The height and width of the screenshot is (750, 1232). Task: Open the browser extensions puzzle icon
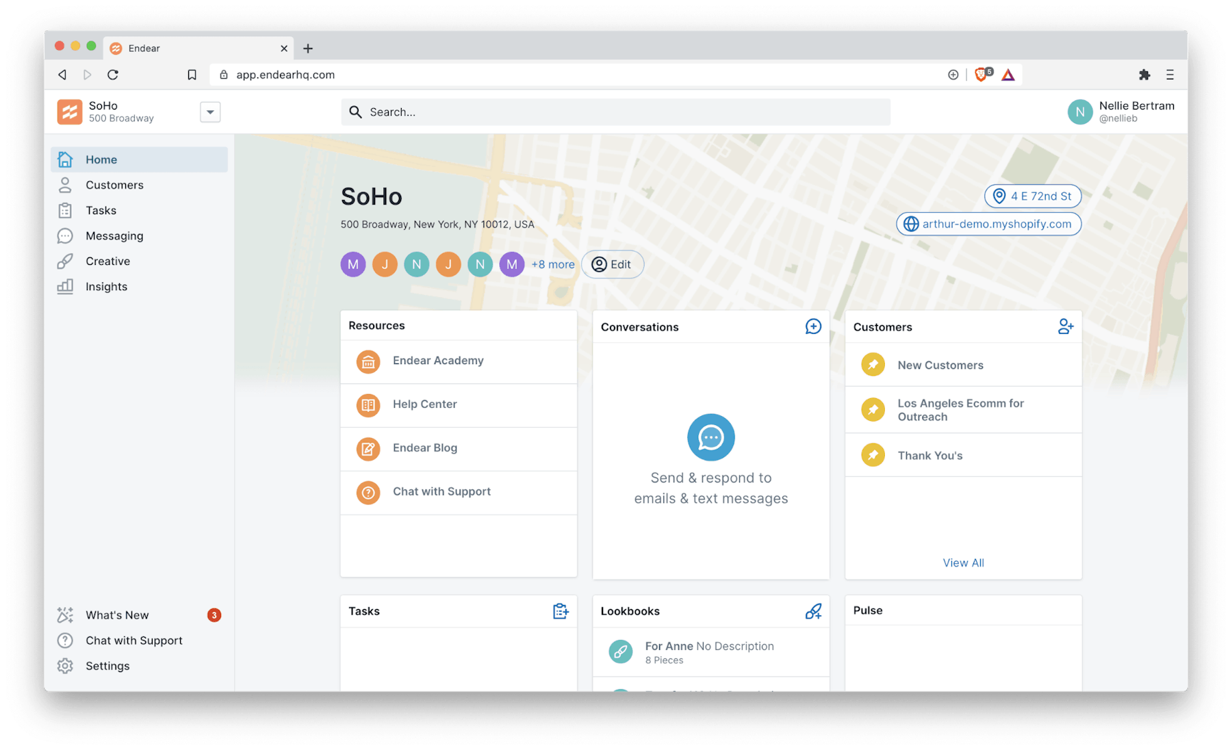point(1144,75)
